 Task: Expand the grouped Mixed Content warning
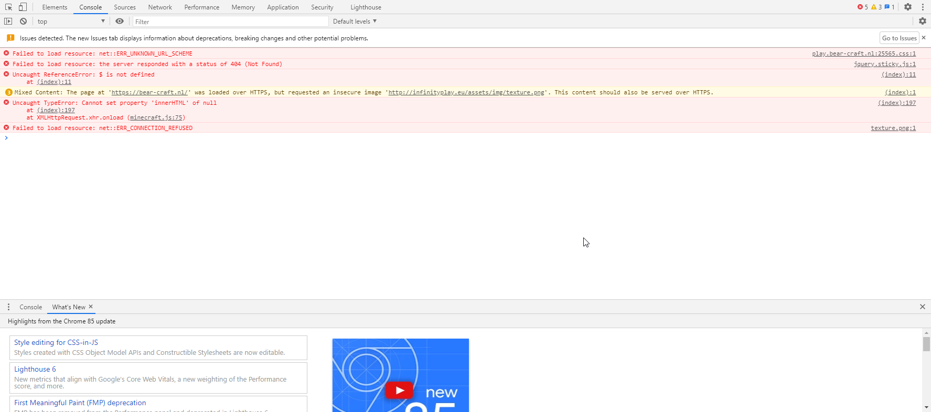[x=8, y=92]
